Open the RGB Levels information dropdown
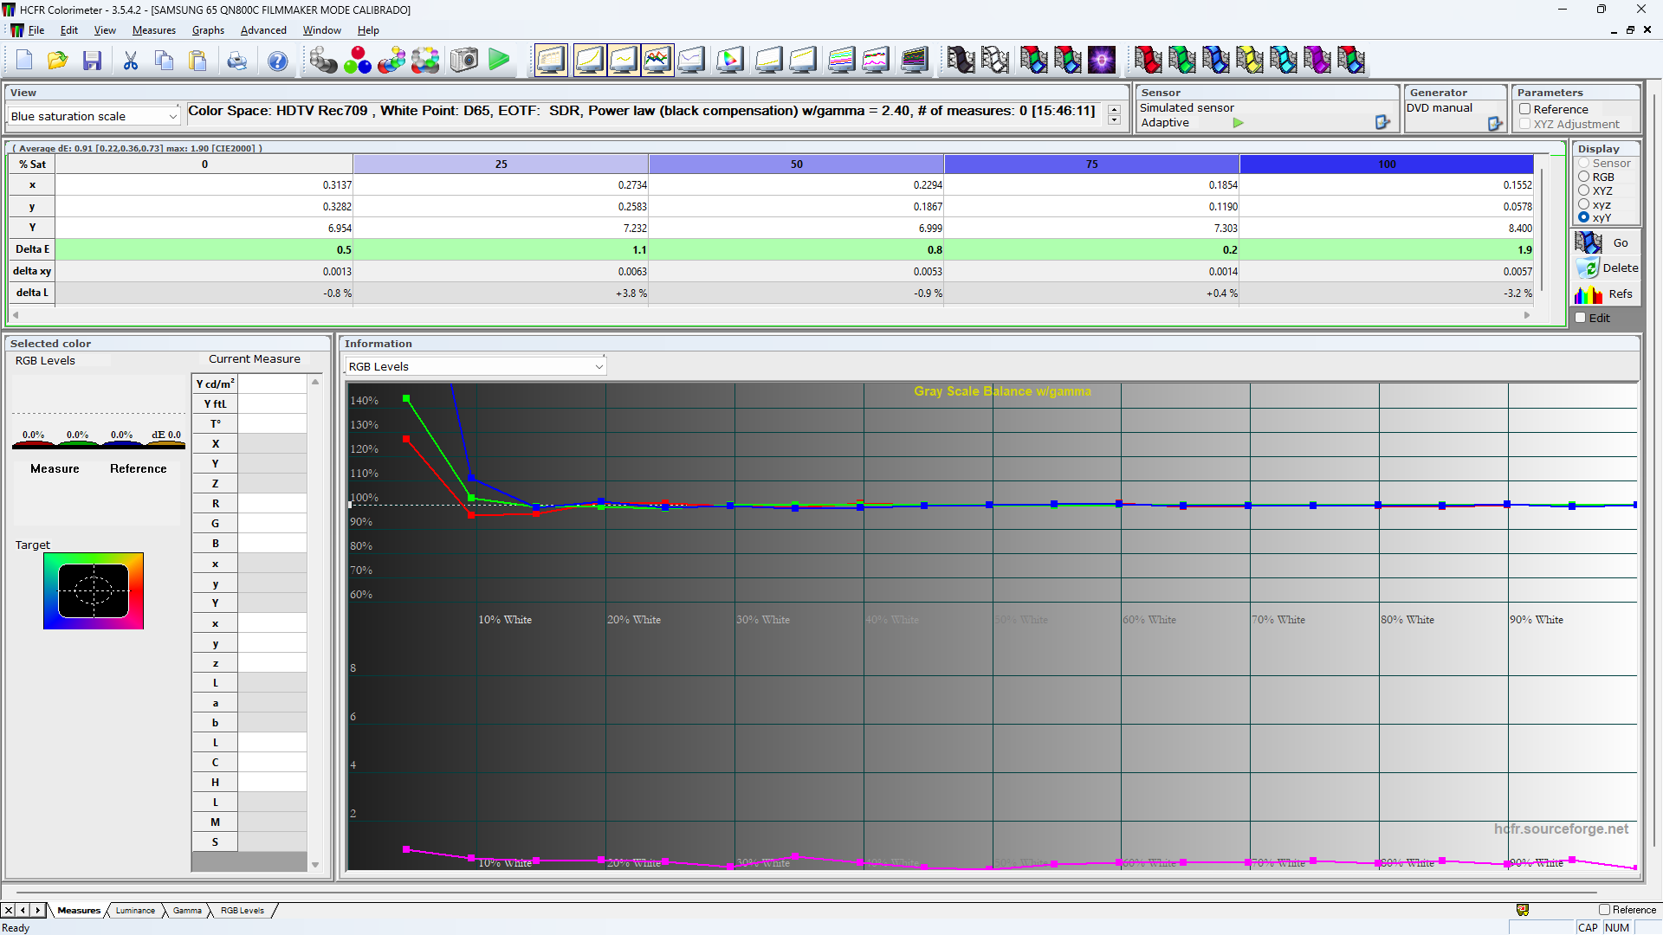 tap(599, 366)
